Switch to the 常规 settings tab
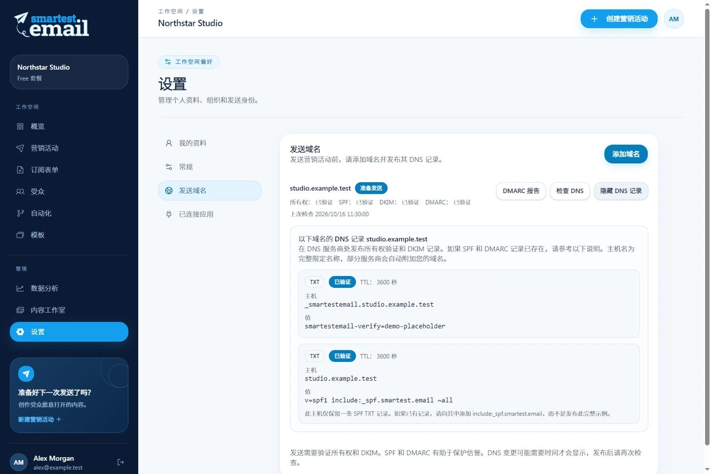Viewport: 711px width, 474px height. click(210, 167)
